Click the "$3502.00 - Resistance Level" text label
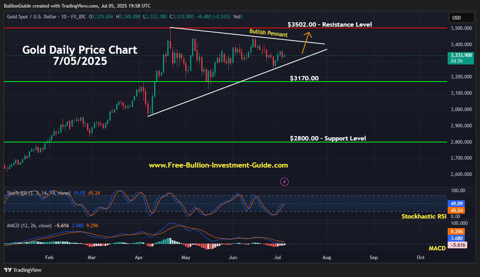Screen dimensions: 480x277 pos(329,24)
